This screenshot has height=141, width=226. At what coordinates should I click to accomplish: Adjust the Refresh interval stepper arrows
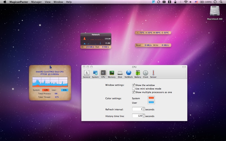[x=144, y=109]
